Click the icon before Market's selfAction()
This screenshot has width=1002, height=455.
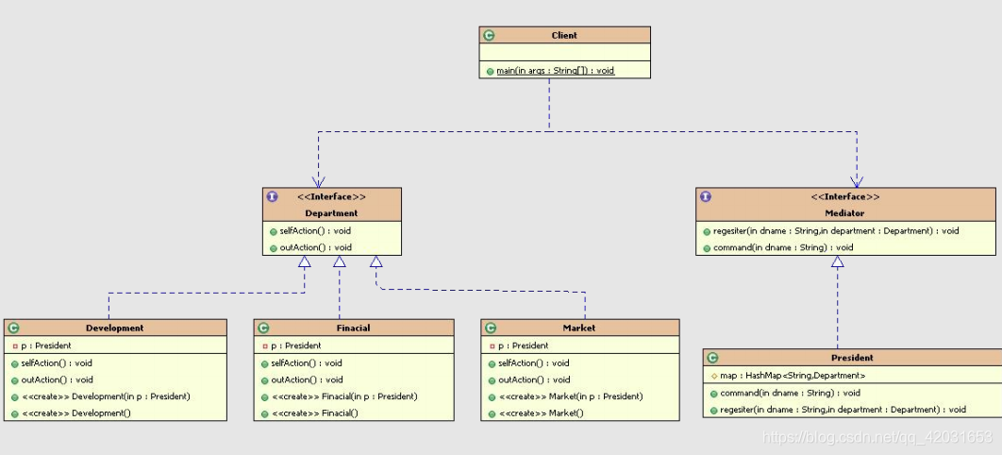(x=493, y=363)
